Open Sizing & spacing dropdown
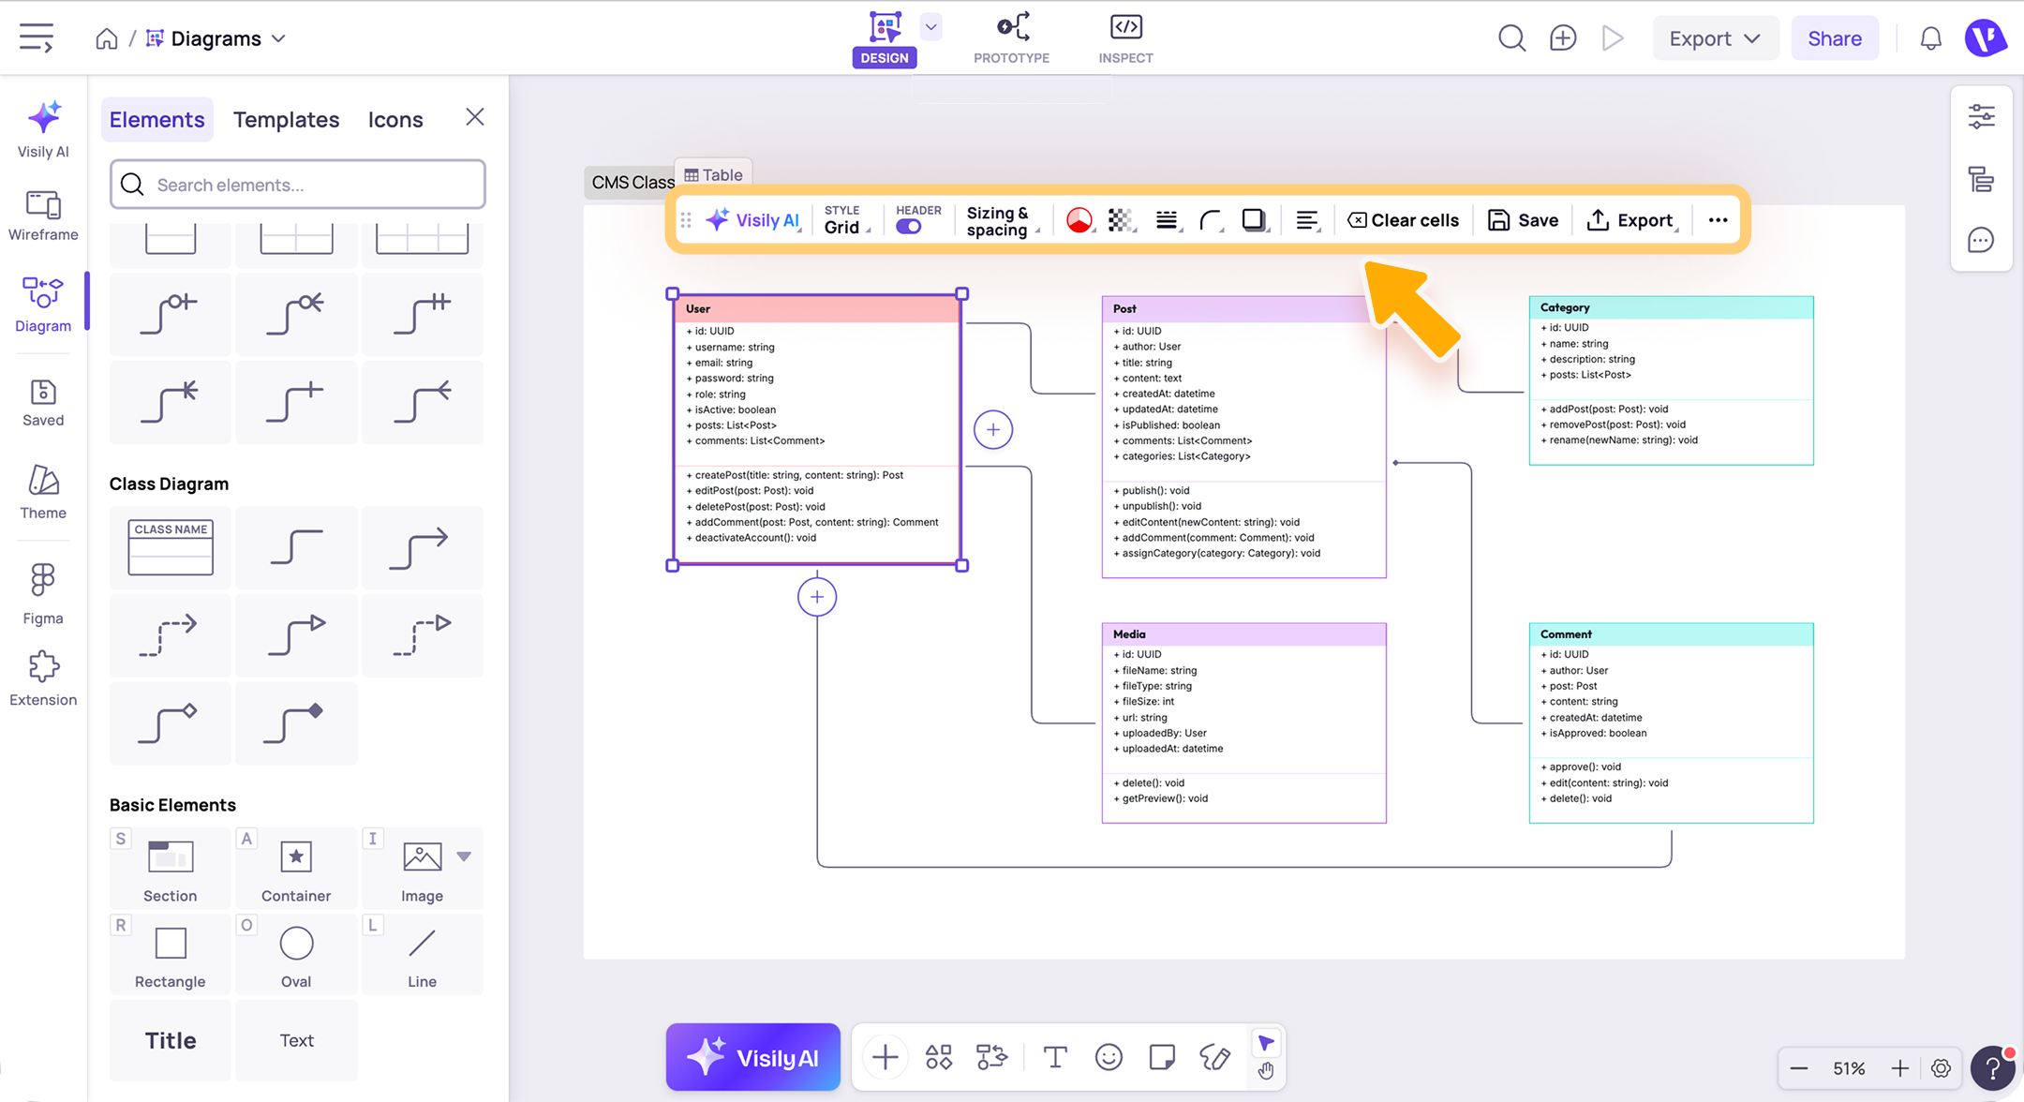 click(1002, 220)
